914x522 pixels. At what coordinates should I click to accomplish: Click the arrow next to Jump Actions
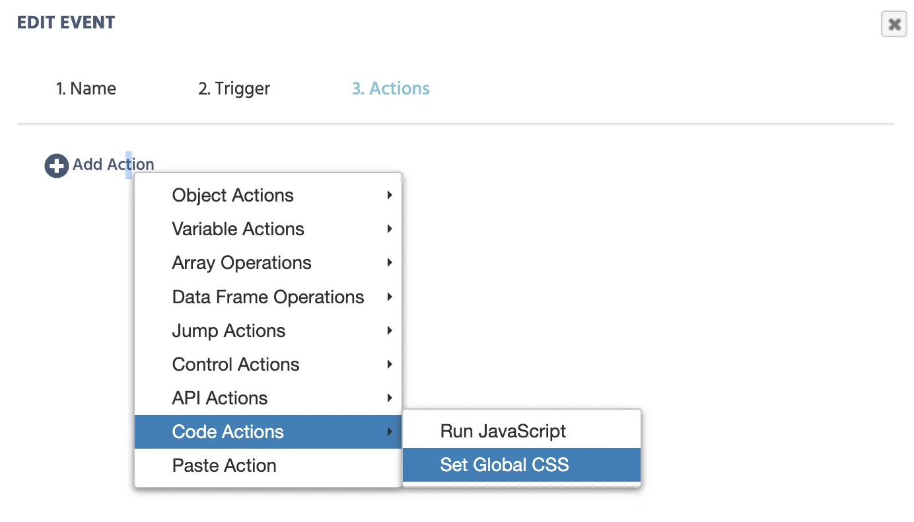pyautogui.click(x=390, y=331)
